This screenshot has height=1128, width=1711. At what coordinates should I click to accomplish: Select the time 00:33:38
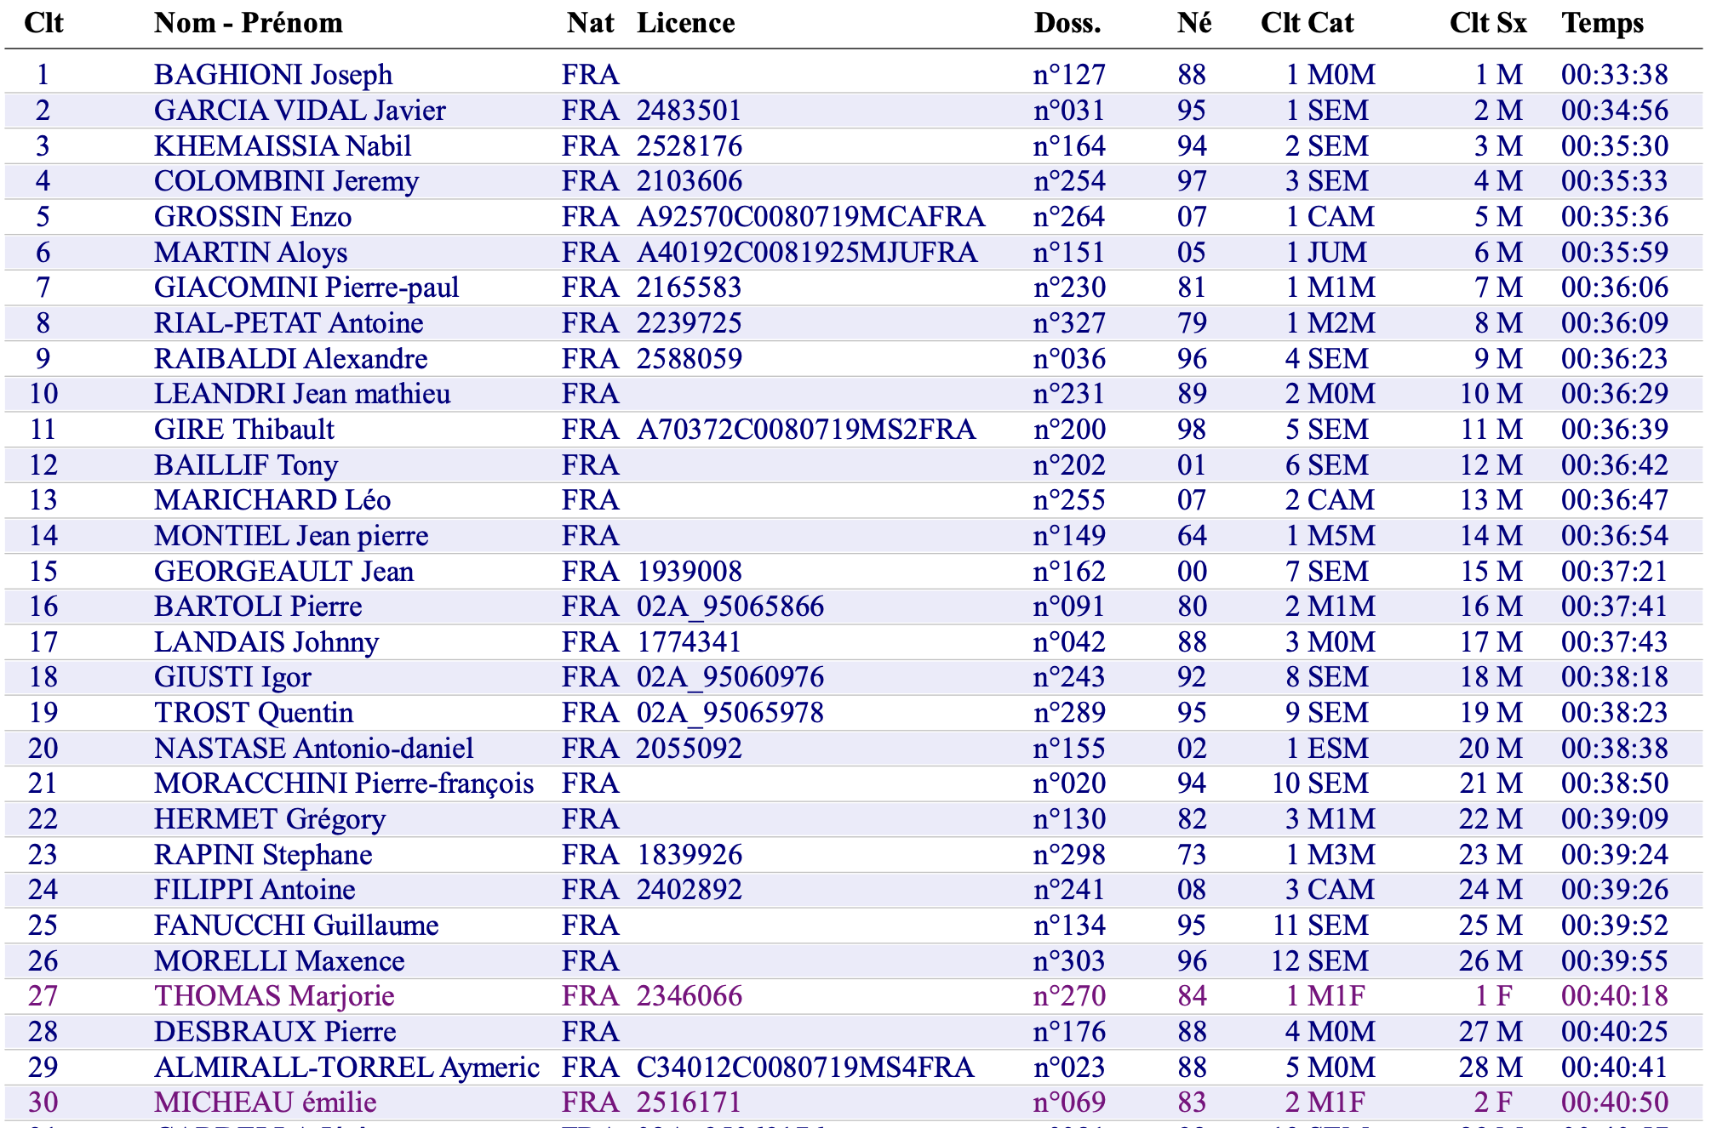tap(1614, 75)
